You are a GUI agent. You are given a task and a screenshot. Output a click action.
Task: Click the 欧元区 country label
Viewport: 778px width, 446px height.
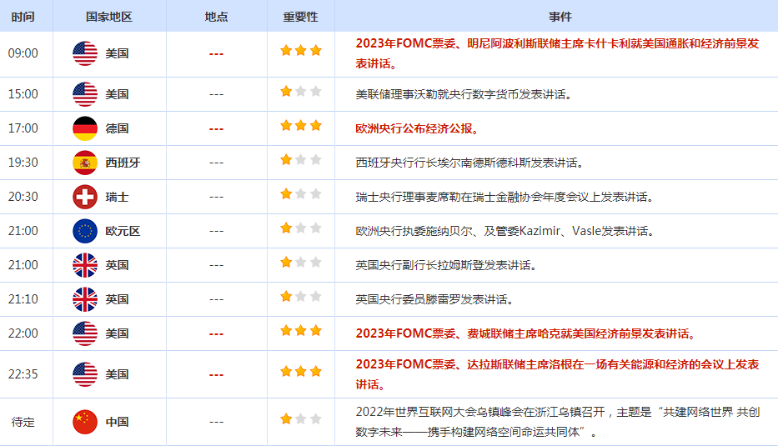123,231
